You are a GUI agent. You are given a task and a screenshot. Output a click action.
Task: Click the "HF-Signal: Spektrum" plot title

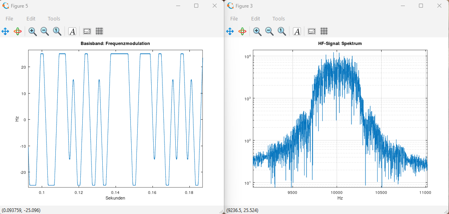tap(340, 43)
